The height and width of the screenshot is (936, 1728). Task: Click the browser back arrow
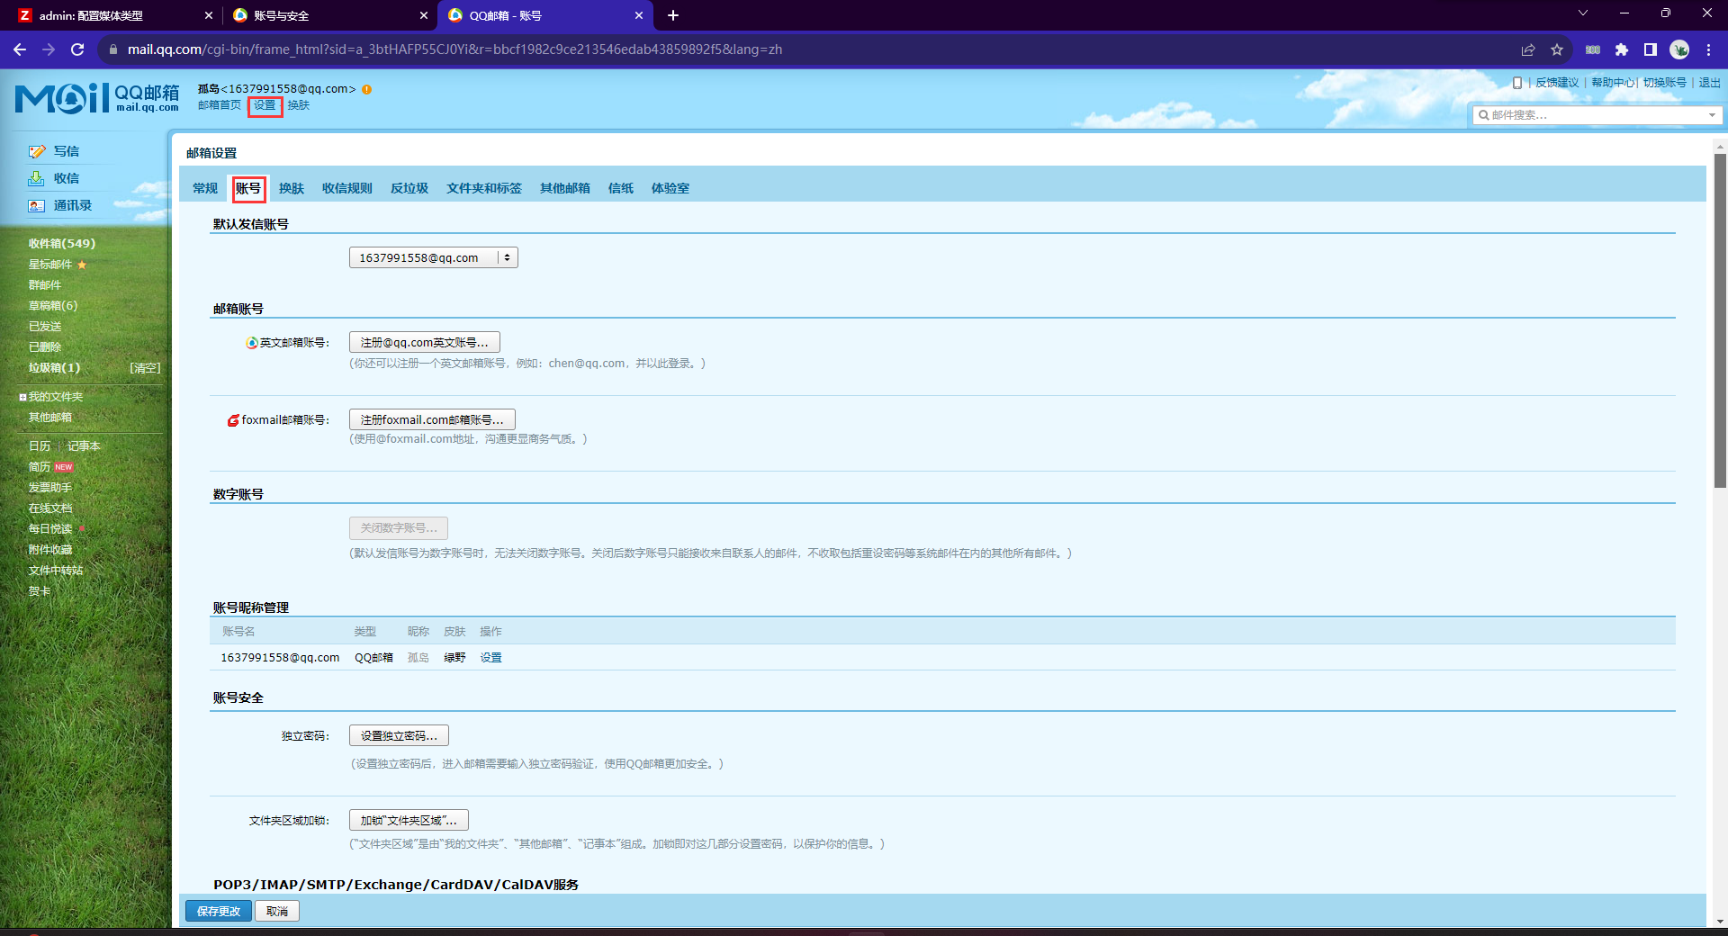click(20, 49)
